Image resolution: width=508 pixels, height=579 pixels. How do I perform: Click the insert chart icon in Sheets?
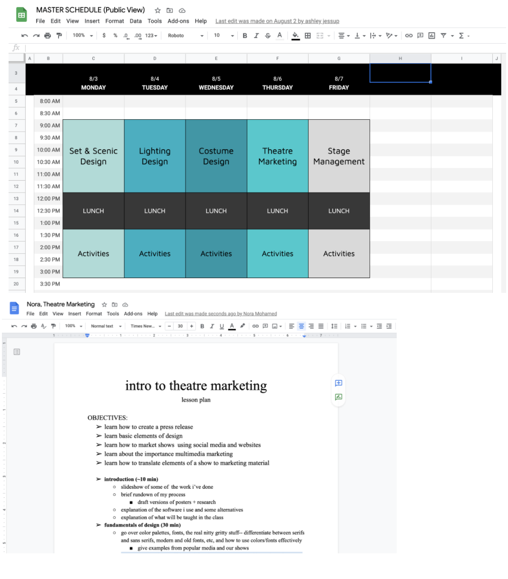[431, 36]
